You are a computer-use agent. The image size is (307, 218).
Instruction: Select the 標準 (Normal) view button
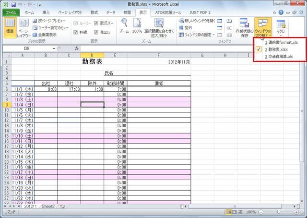[10, 28]
